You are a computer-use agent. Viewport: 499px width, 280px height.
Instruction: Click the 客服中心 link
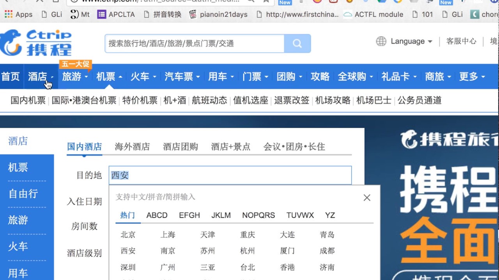pyautogui.click(x=461, y=41)
